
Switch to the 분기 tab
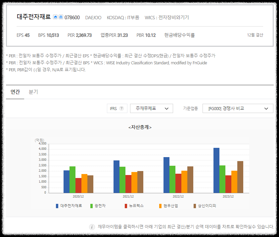tap(33, 92)
